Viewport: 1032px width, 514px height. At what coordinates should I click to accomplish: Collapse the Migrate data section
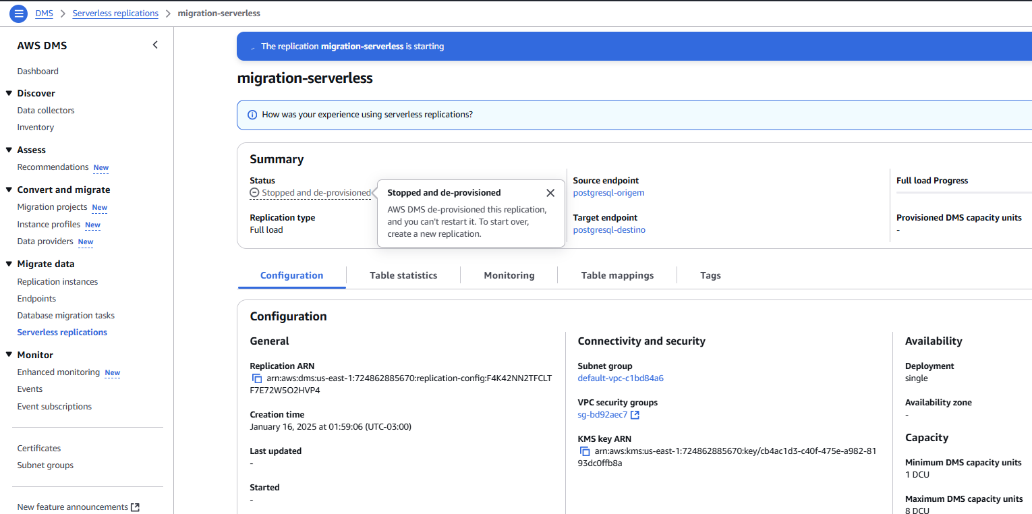9,264
